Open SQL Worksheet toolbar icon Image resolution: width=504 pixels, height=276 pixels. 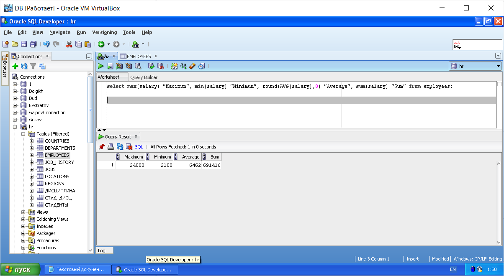(136, 44)
